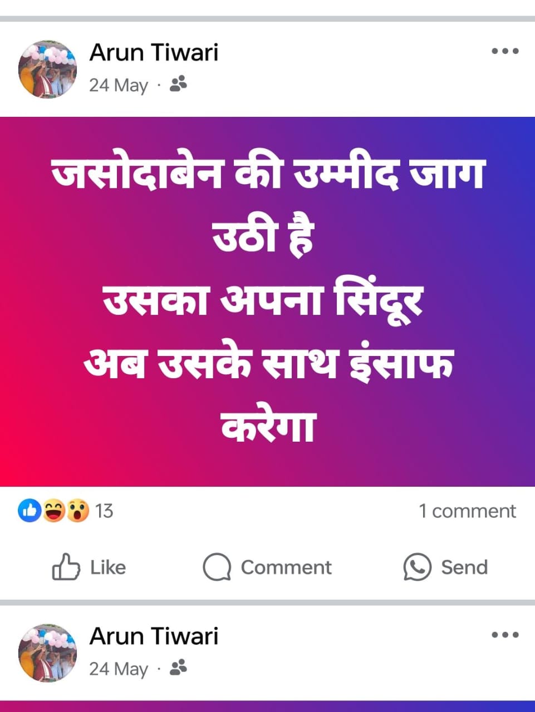Open the 13 reactions count
This screenshot has width=535, height=712.
104,511
